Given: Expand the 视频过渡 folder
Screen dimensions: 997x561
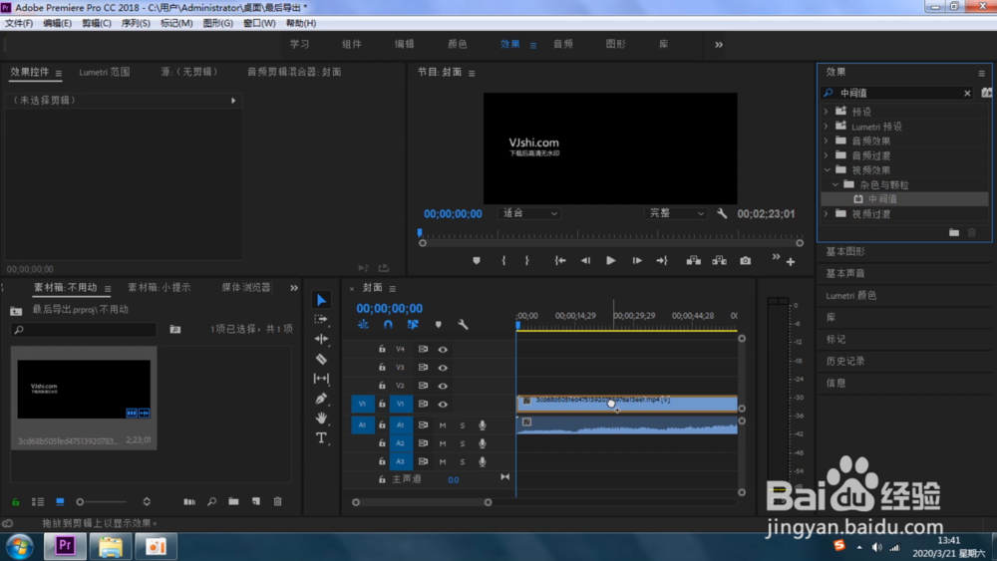Looking at the screenshot, I should (826, 214).
